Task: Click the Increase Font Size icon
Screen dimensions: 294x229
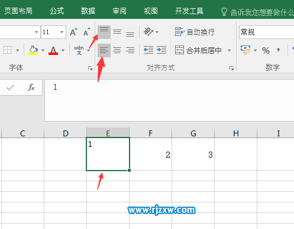Action: click(x=73, y=32)
